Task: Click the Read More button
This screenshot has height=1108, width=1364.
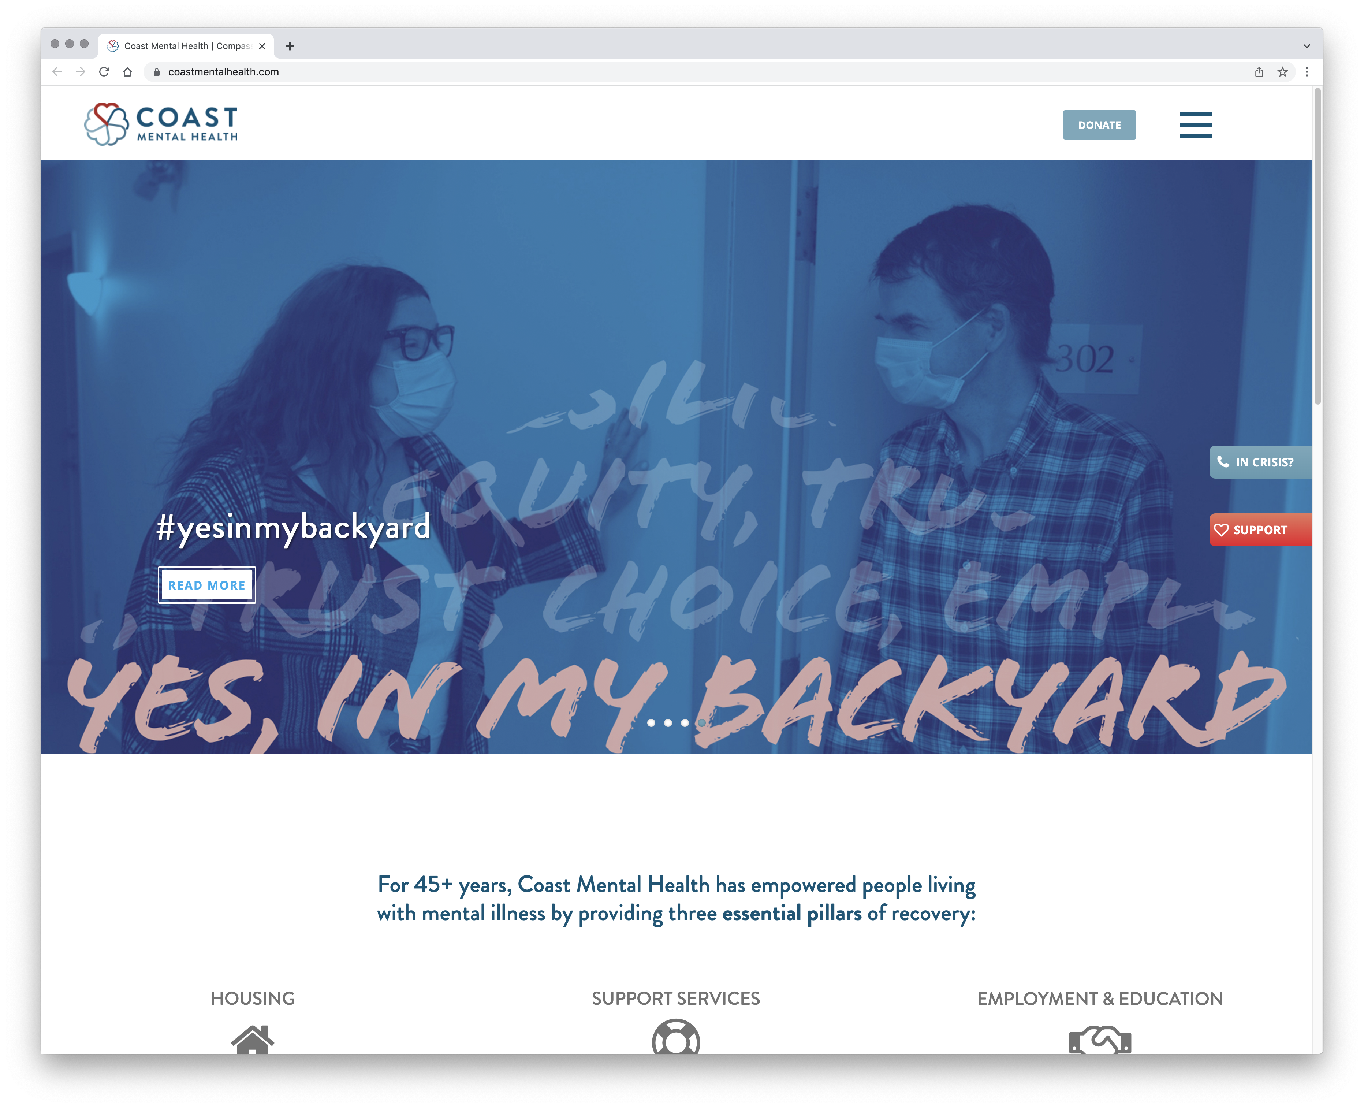Action: click(207, 585)
